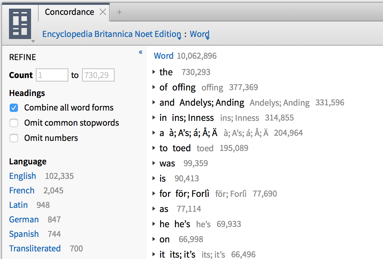Expand the 'as' entry
The height and width of the screenshot is (259, 383).
coord(154,209)
